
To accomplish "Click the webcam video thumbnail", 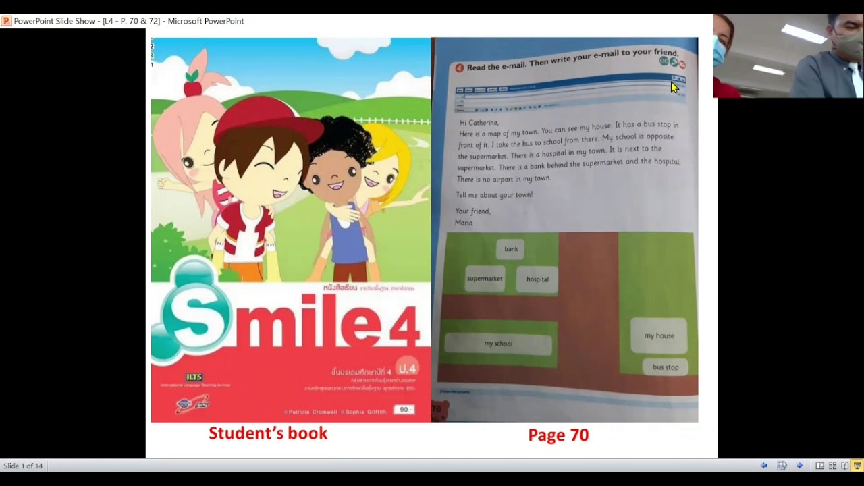I will (788, 56).
